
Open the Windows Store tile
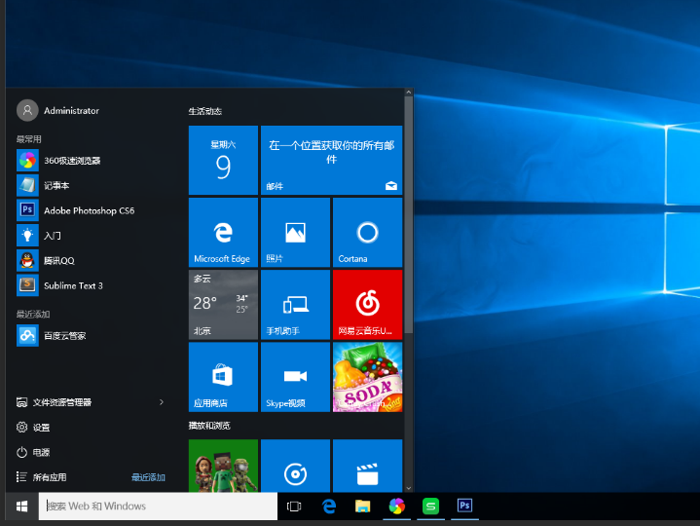coord(223,377)
